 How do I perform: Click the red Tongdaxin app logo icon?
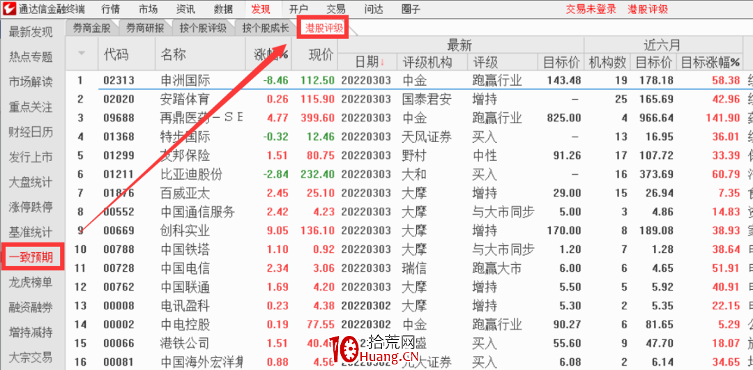click(x=10, y=8)
